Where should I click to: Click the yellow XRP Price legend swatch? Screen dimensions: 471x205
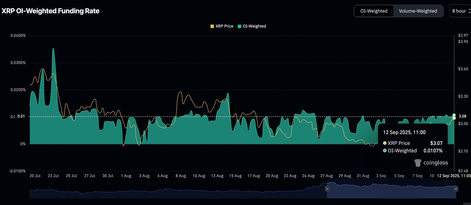click(212, 26)
